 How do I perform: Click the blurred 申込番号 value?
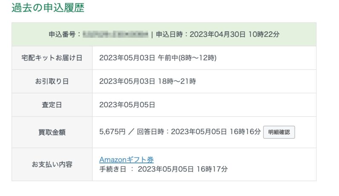coord(116,34)
